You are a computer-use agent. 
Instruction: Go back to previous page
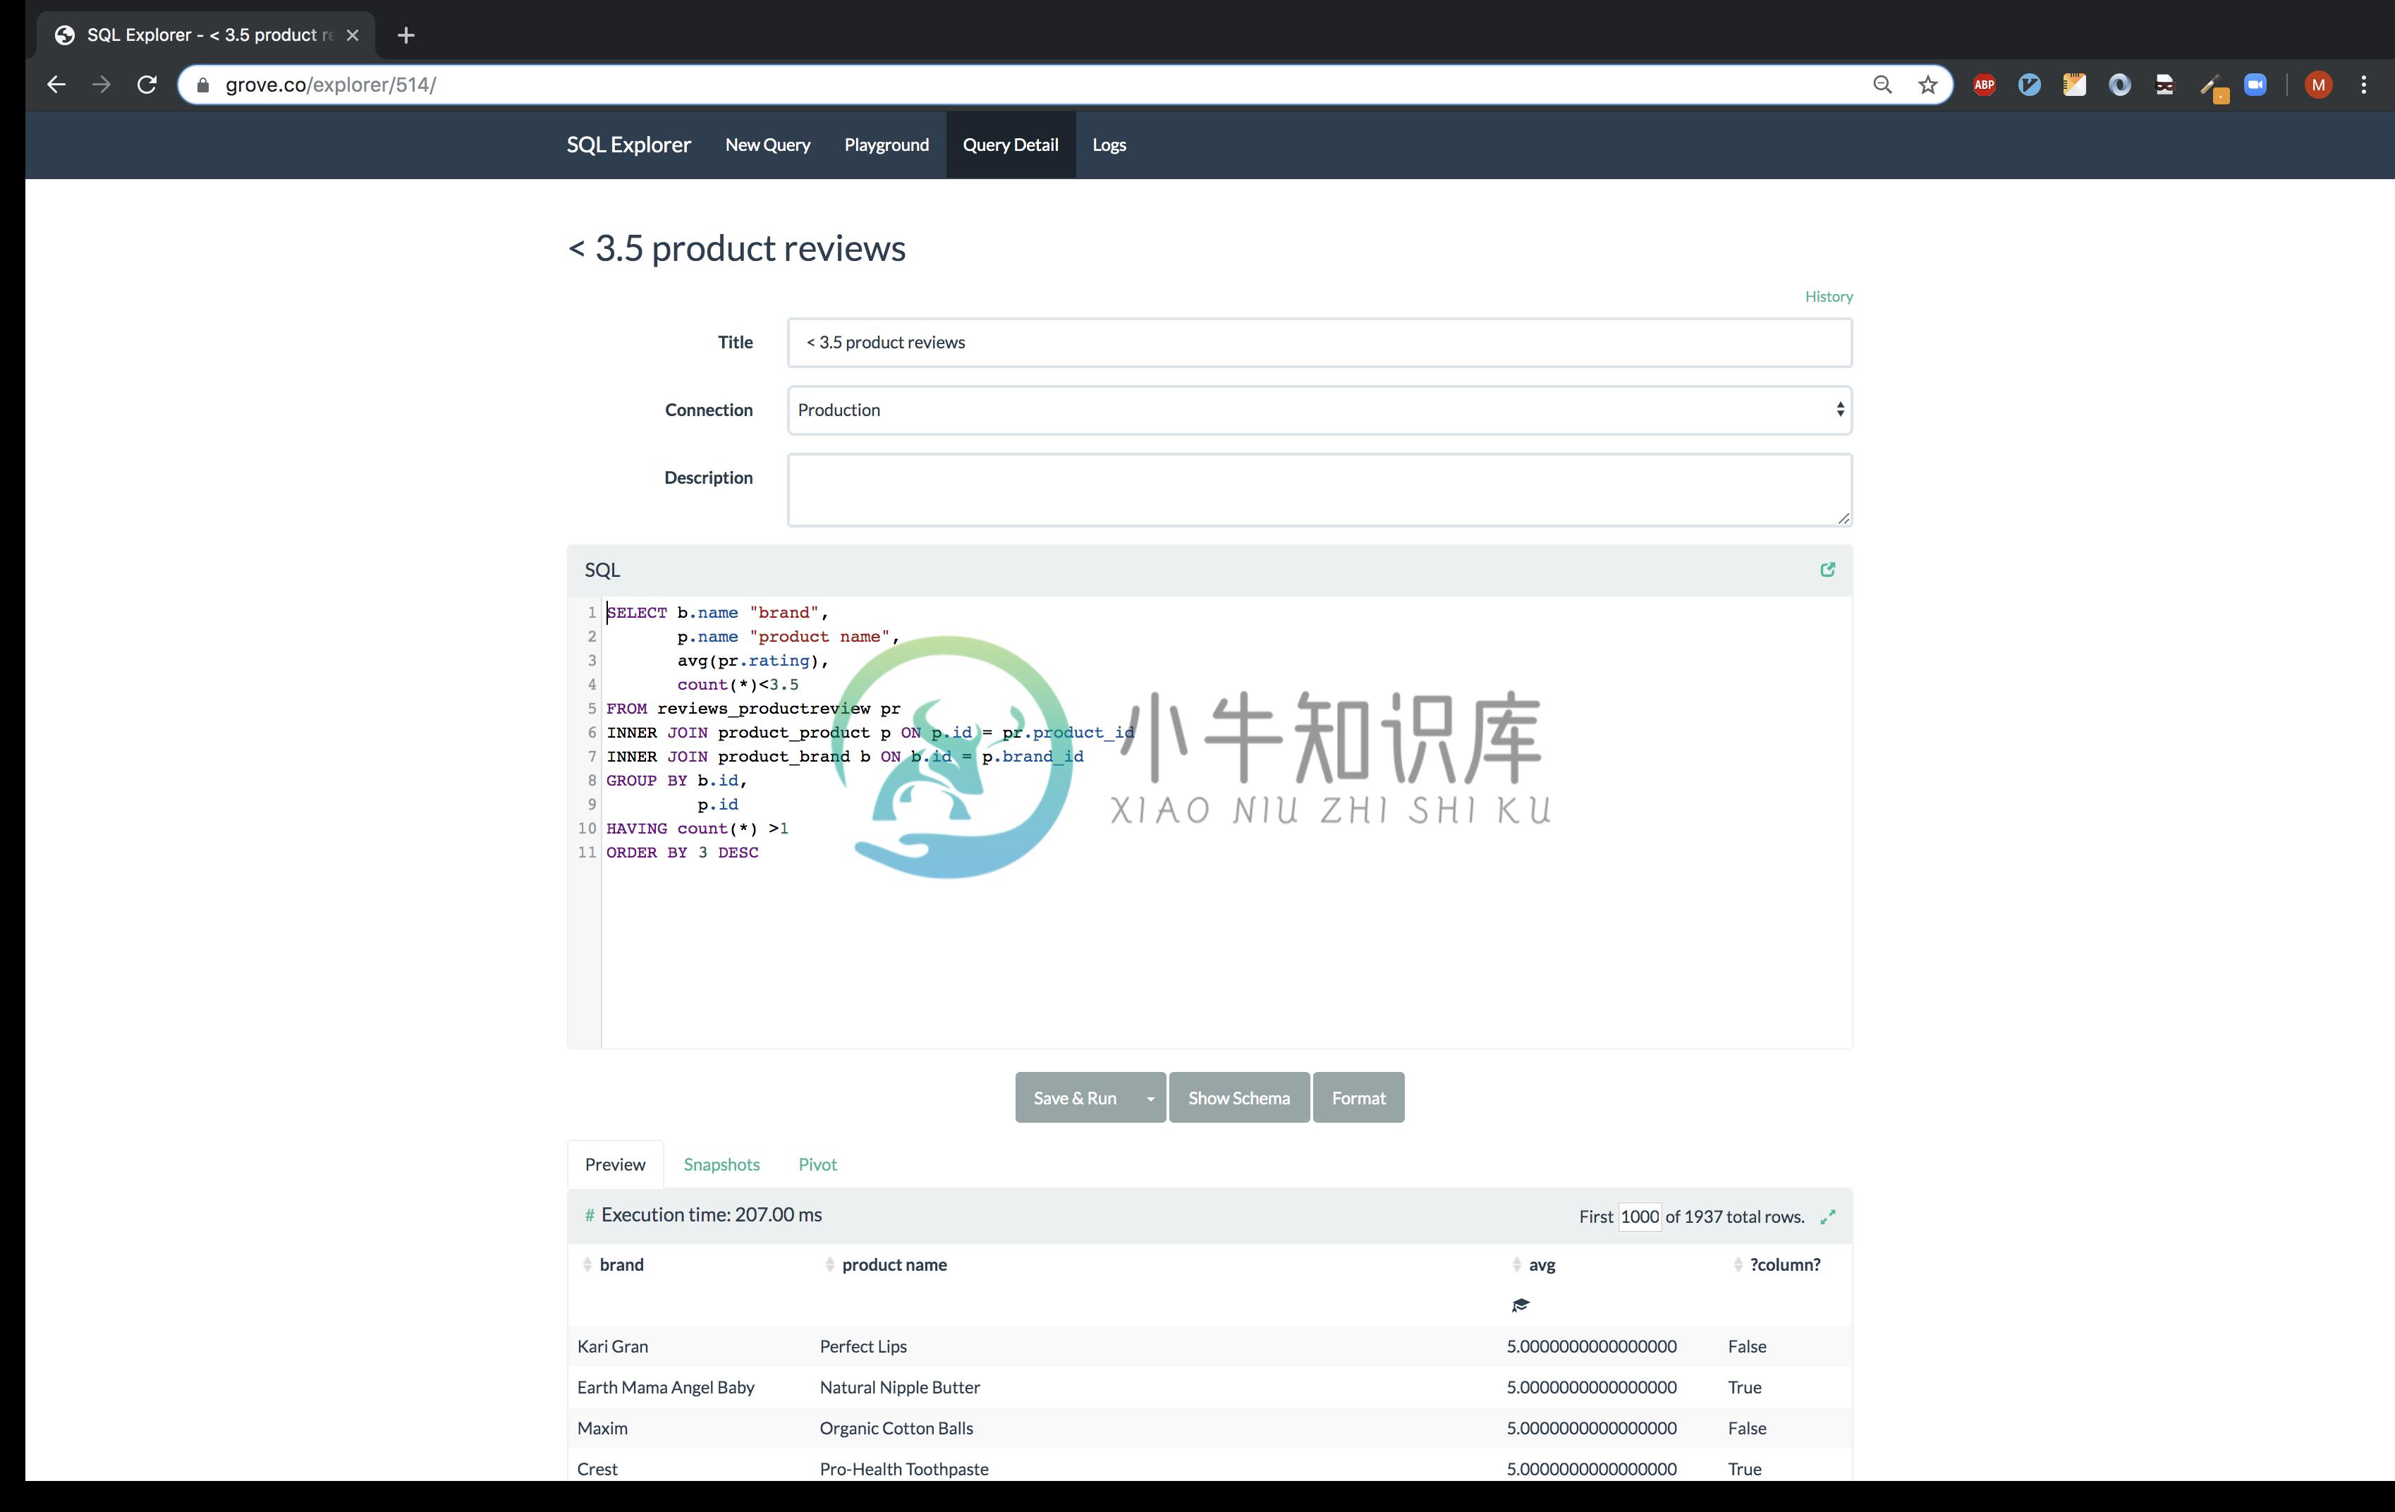(56, 85)
